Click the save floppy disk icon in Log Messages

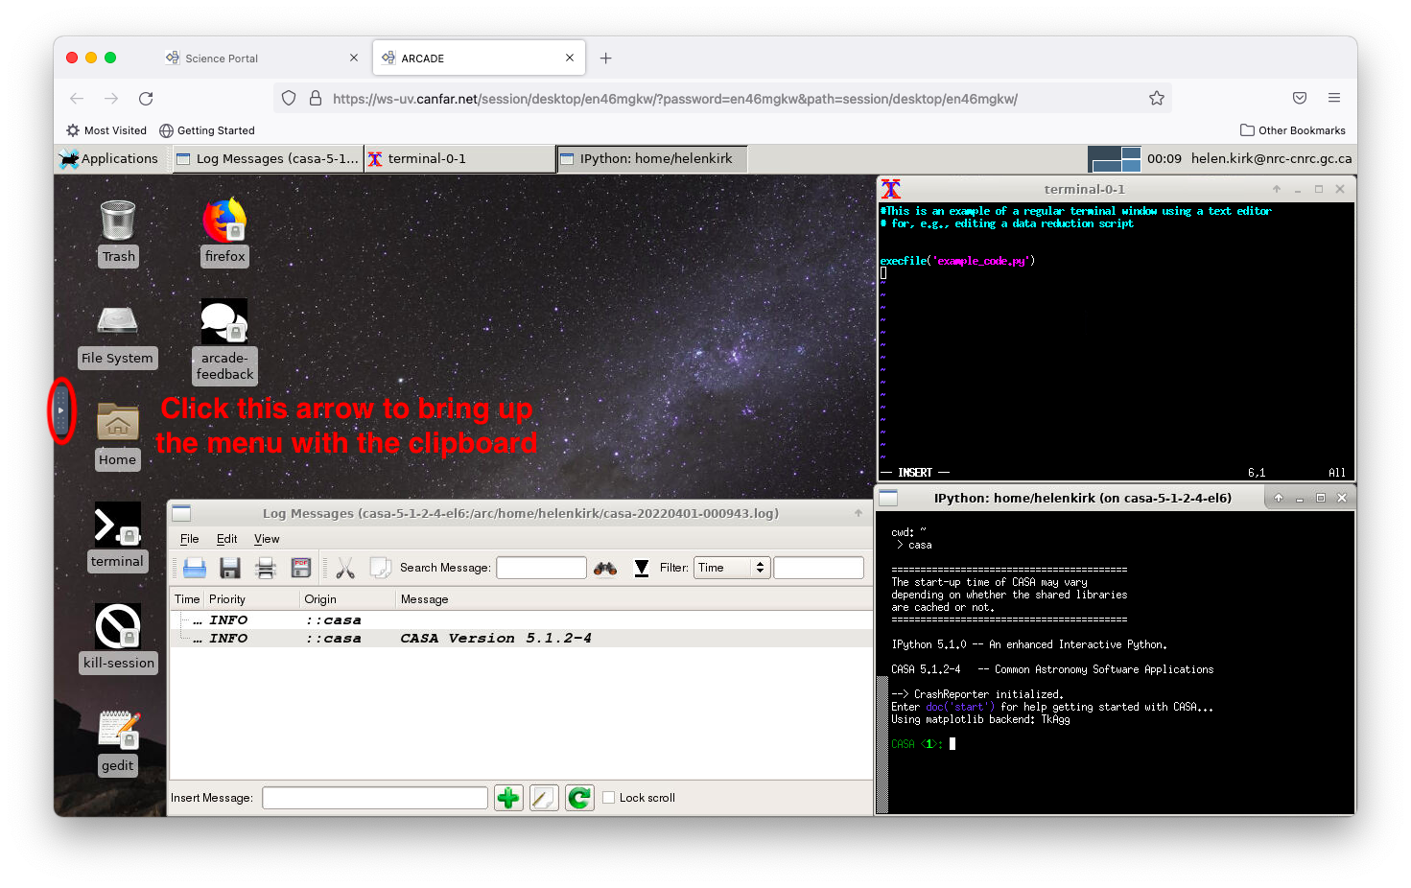tap(230, 568)
